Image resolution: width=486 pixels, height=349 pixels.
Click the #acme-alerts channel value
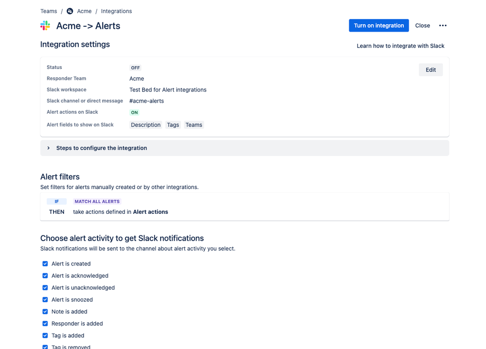pos(146,101)
